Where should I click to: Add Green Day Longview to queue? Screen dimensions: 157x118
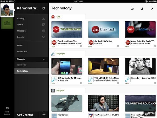(x=155, y=83)
